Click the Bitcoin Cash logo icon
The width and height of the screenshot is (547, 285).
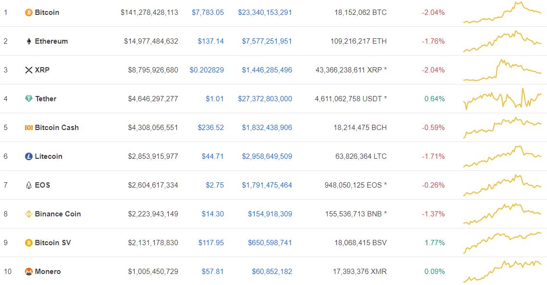(29, 128)
